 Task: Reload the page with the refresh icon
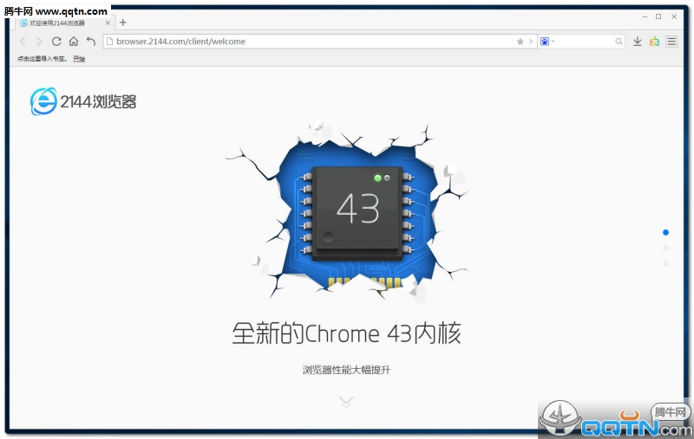tap(56, 42)
